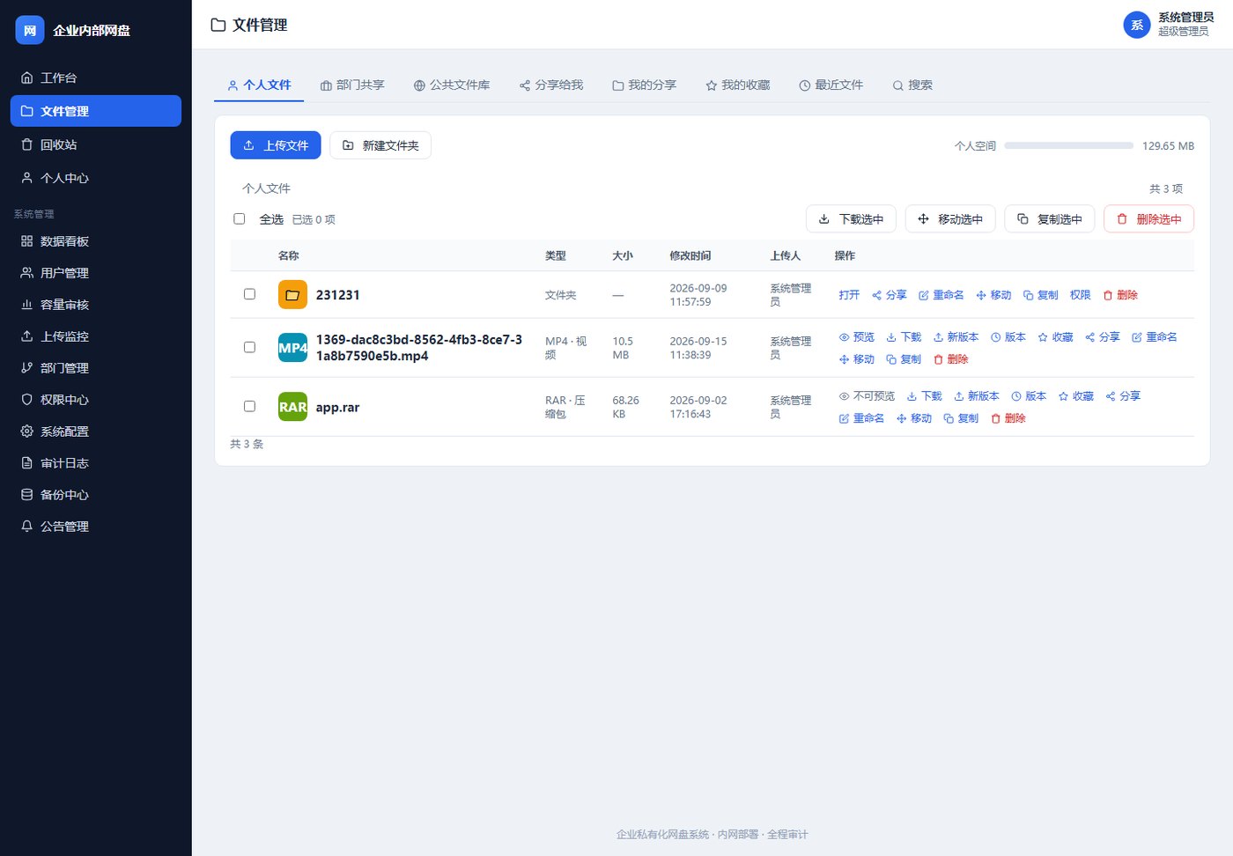1233x856 pixels.
Task: Open 用户管理 in sidebar
Action: (x=96, y=273)
